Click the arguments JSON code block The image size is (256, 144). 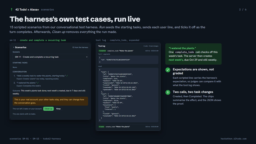128,60
